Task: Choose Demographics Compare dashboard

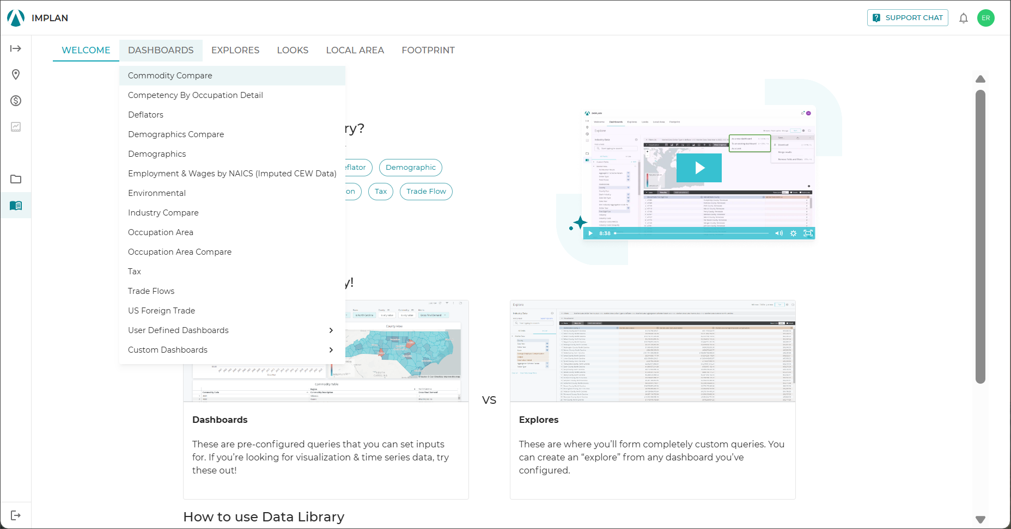Action: tap(232, 134)
